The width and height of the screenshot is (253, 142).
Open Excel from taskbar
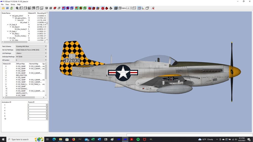pos(93,139)
